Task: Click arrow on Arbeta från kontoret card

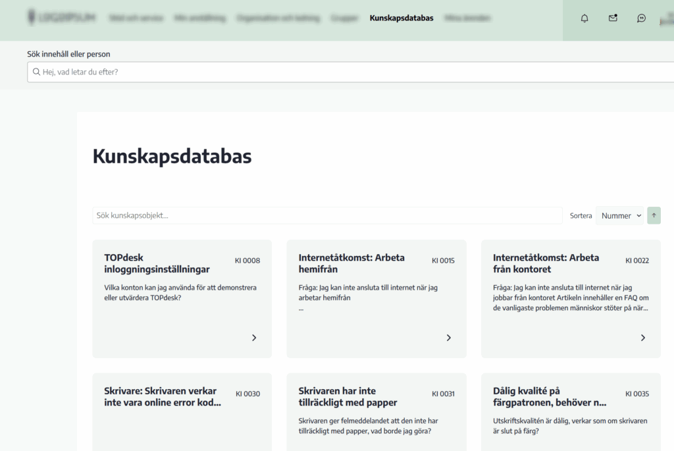Action: point(643,338)
